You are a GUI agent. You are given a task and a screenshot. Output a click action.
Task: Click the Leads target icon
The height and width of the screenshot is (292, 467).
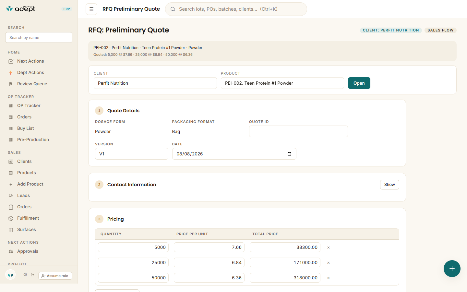(11, 196)
